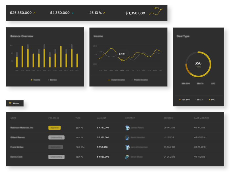Image resolution: width=230 pixels, height=172 pixels.
Task: Click the SEP bar in Balance Overview
Action: [x=61, y=56]
